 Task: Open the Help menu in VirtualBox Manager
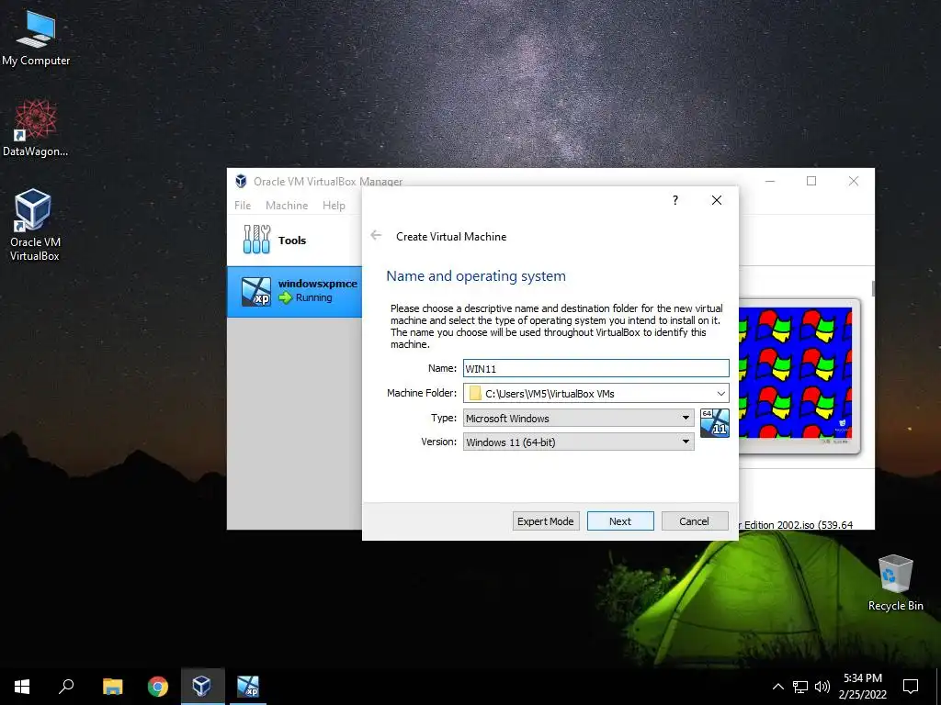click(x=334, y=205)
